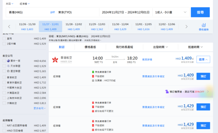Image resolution: width=218 pixels, height=133 pixels.
Task: Change the travel dates field
Action: (126, 12)
